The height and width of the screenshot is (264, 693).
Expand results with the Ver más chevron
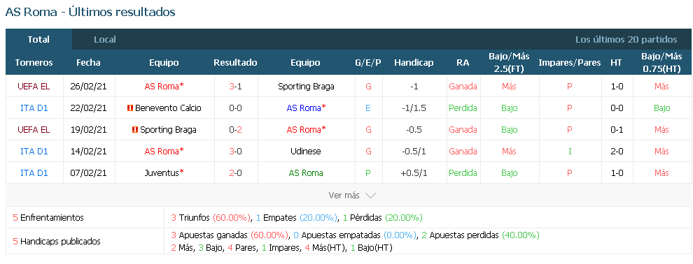click(x=370, y=196)
